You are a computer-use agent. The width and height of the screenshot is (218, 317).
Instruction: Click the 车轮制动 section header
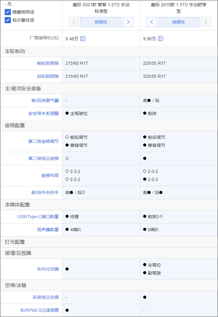point(15,51)
